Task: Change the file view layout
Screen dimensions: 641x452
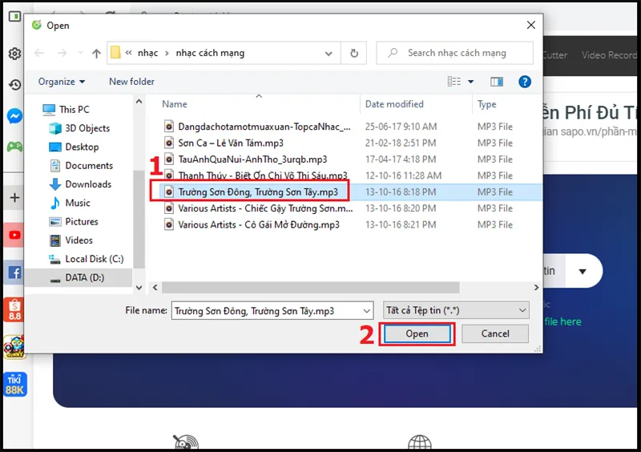Action: [454, 82]
